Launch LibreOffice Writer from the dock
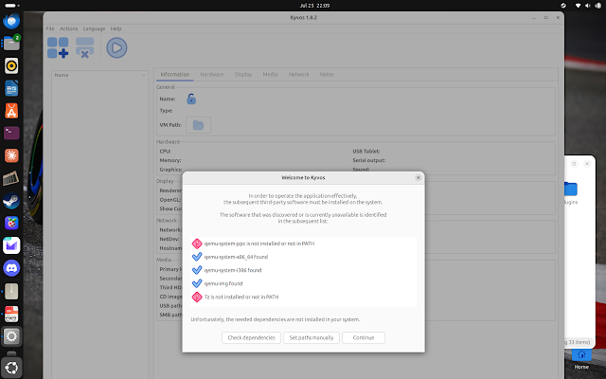This screenshot has width=606, height=379. click(x=11, y=88)
